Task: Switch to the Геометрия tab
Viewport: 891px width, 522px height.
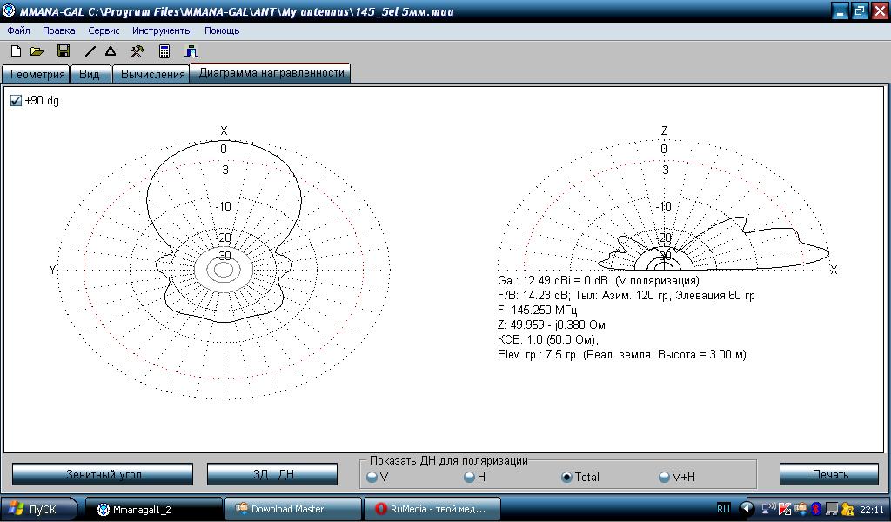Action: [x=37, y=74]
